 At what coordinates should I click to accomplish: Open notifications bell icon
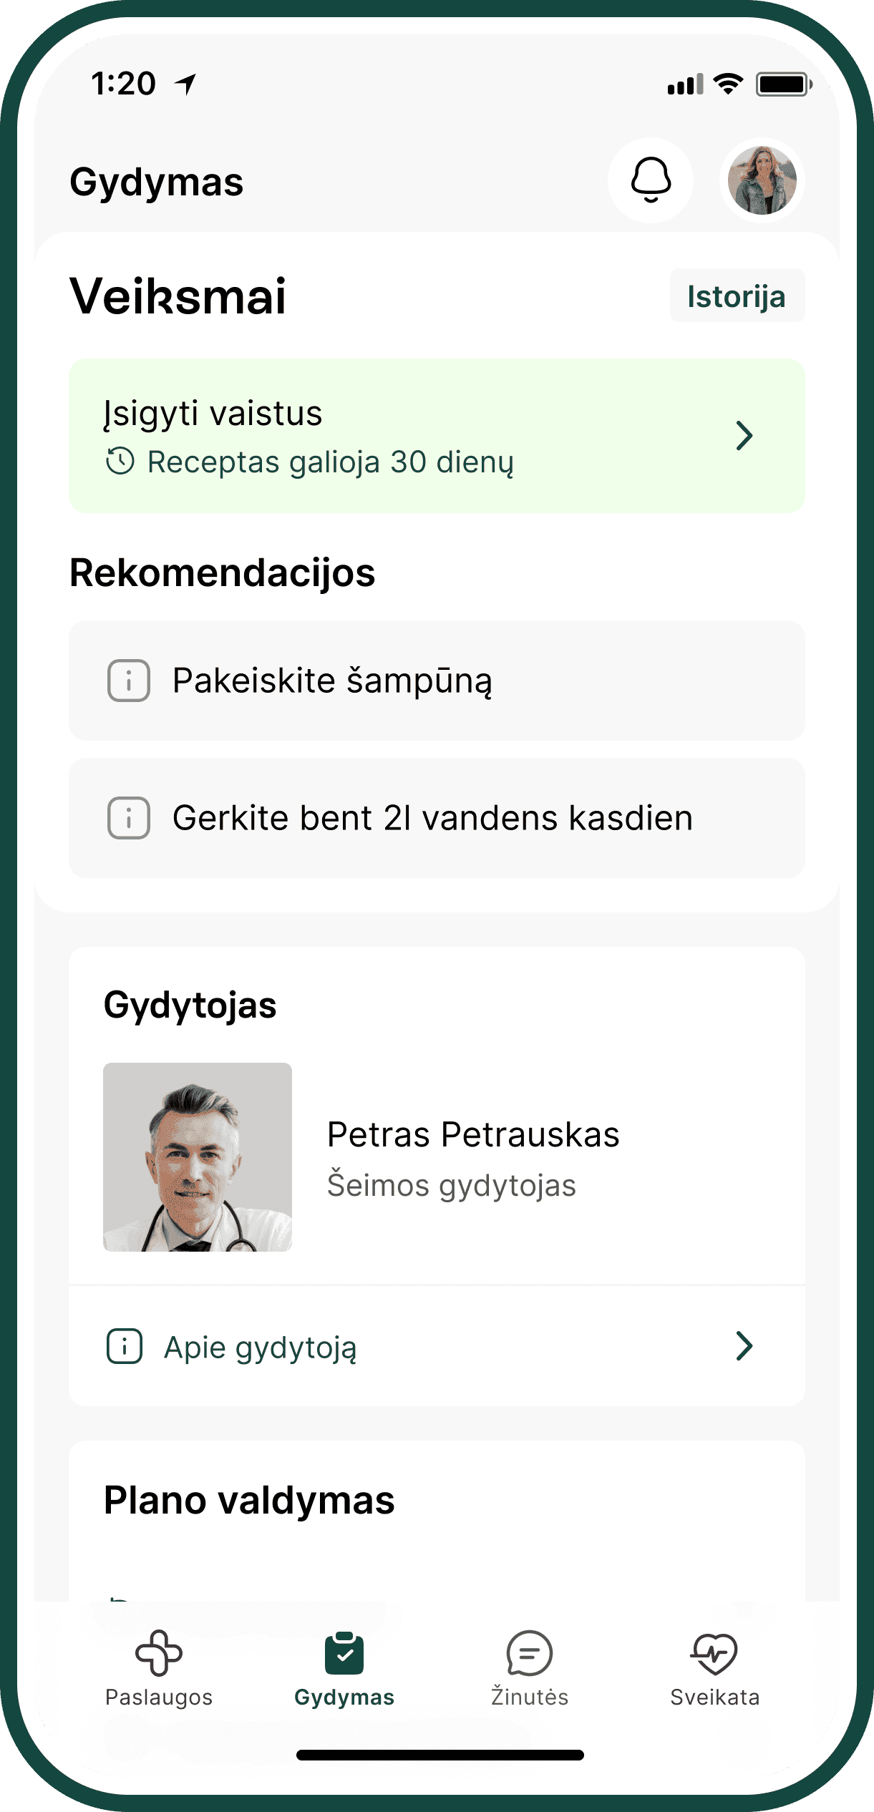point(651,180)
